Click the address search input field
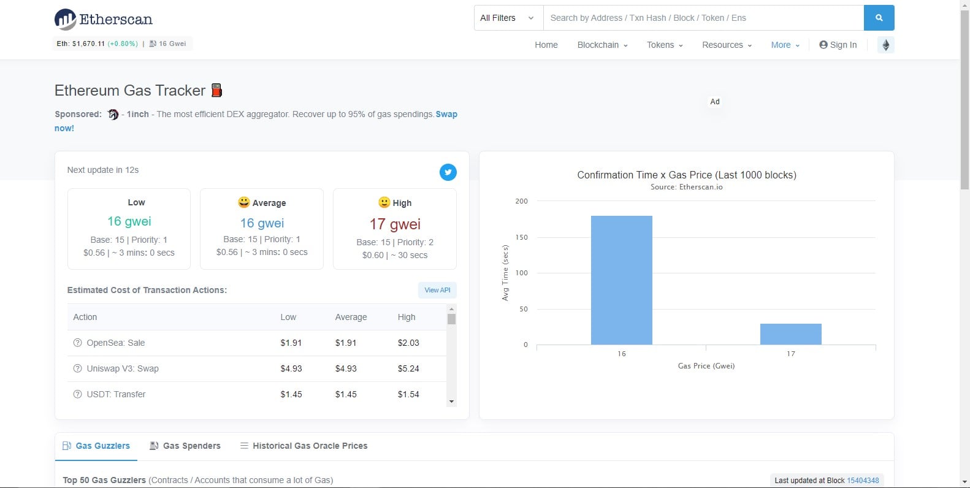The height and width of the screenshot is (488, 970). tap(703, 18)
